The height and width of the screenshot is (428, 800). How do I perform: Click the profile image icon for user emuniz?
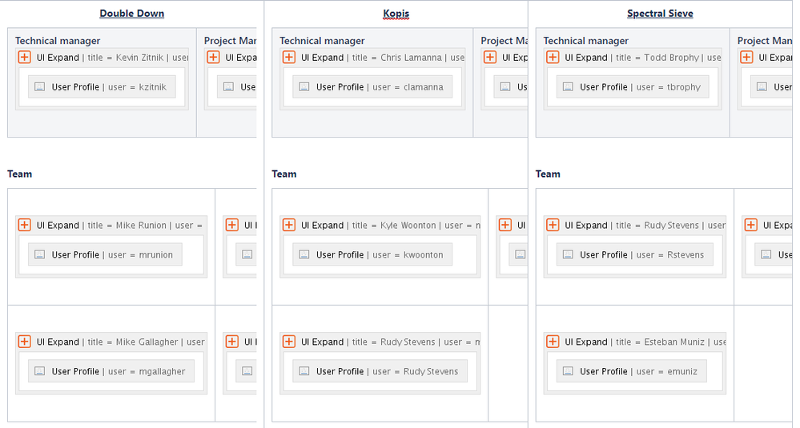pos(568,371)
